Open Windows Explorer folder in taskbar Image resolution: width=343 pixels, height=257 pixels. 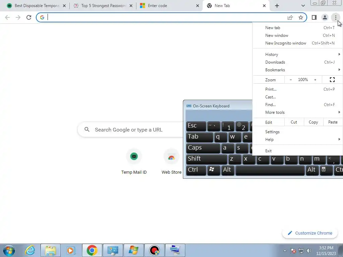[51, 250]
